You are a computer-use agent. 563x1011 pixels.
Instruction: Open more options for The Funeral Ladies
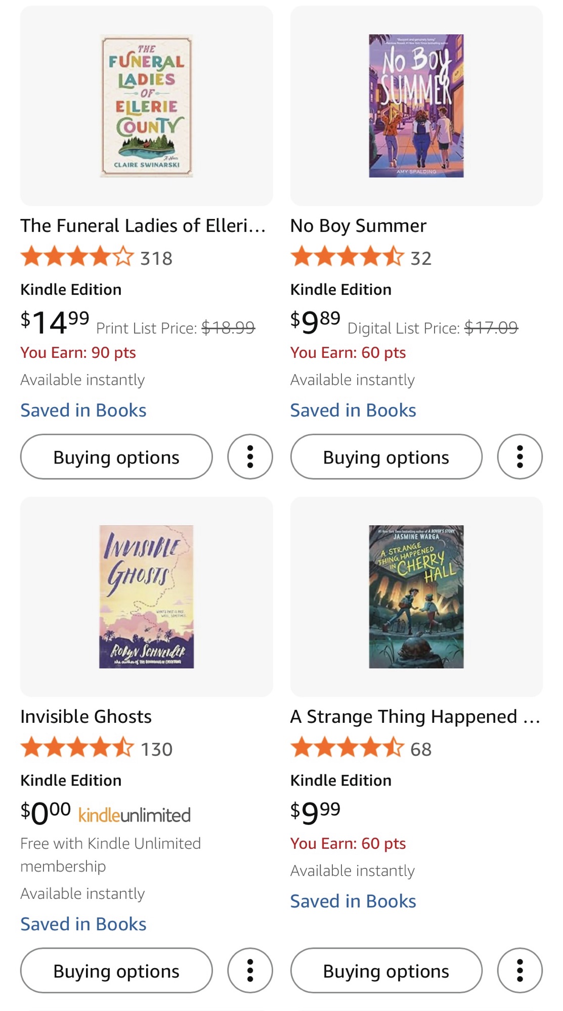(x=250, y=456)
